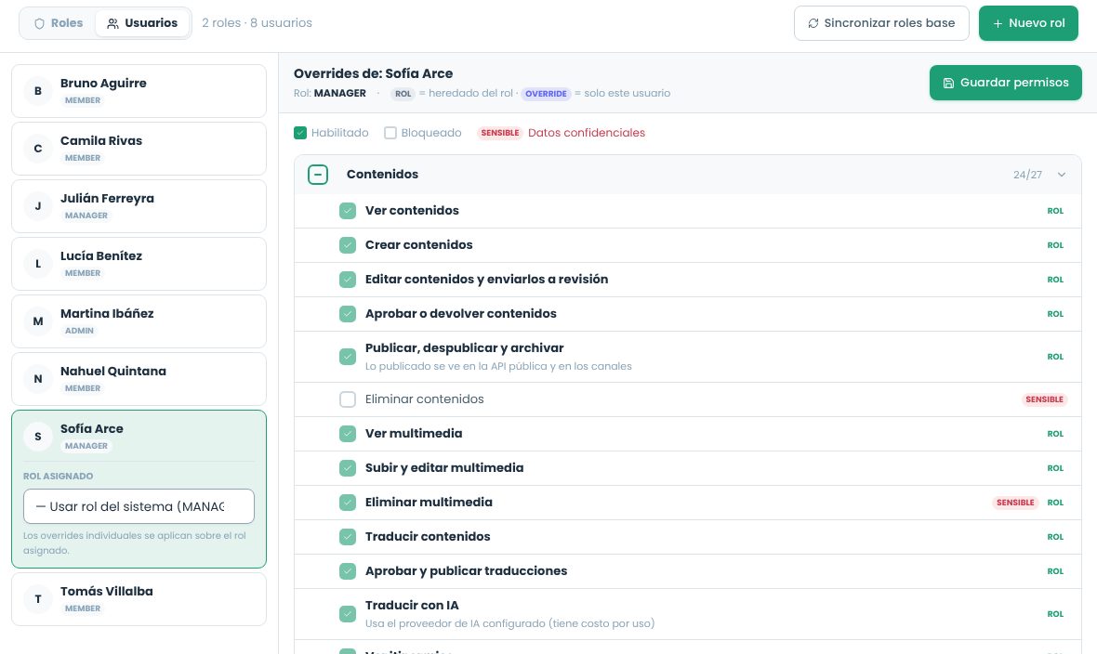This screenshot has height=654, width=1097.
Task: Select the Usuarios tab
Action: [x=142, y=23]
